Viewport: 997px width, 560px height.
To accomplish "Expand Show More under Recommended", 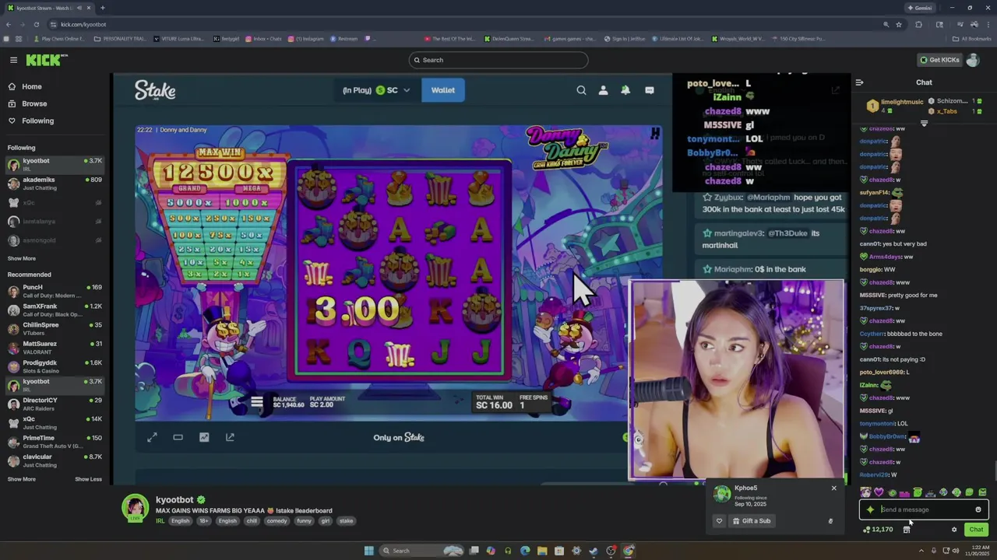I will (22, 479).
